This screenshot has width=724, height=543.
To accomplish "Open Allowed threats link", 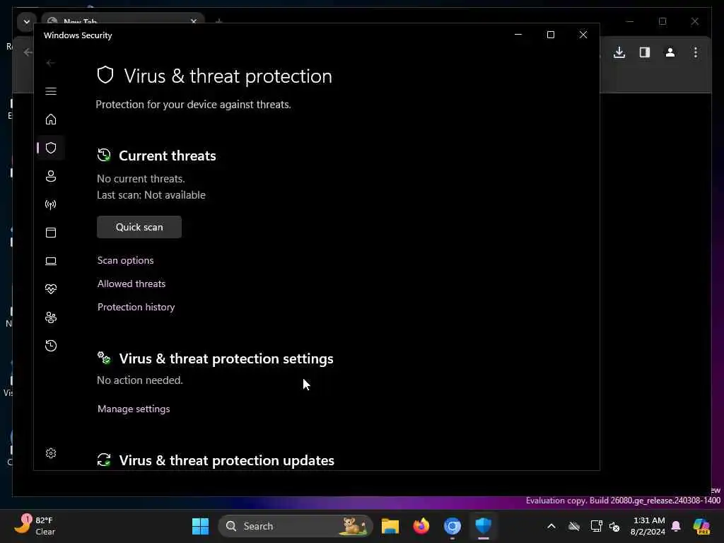I will tap(131, 284).
